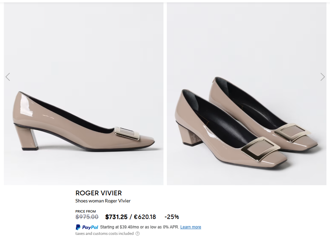Viewport: 330px width, 245px height.
Task: Click the buckle on the side-view shoe
Action: pyautogui.click(x=127, y=133)
